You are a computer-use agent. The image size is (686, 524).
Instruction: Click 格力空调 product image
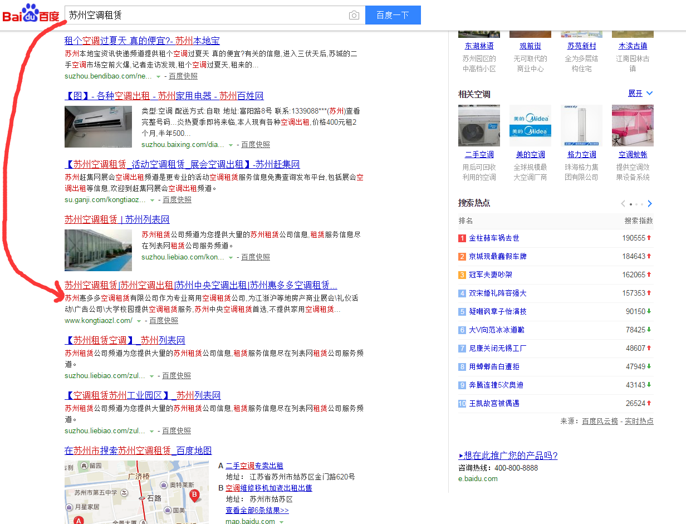tap(581, 126)
